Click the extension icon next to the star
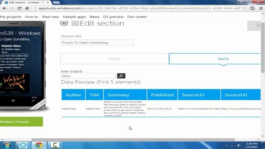 pos(252,8)
